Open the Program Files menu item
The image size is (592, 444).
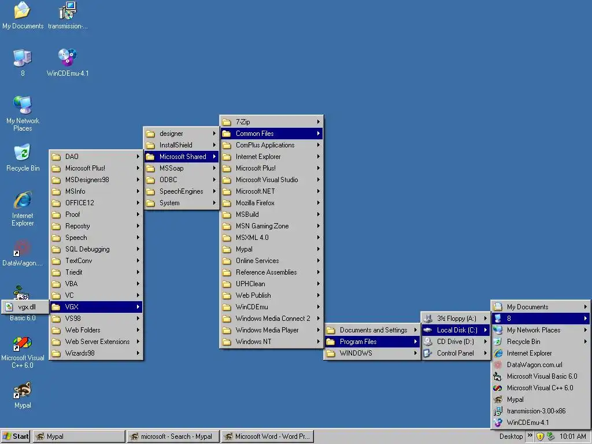pos(372,342)
